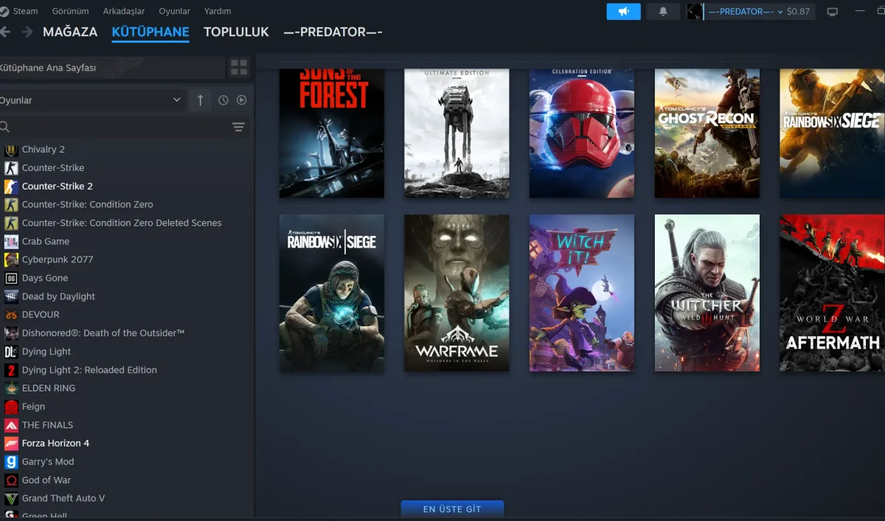Toggle the ready-to-play filter icon
This screenshot has height=521, width=885.
click(x=241, y=100)
